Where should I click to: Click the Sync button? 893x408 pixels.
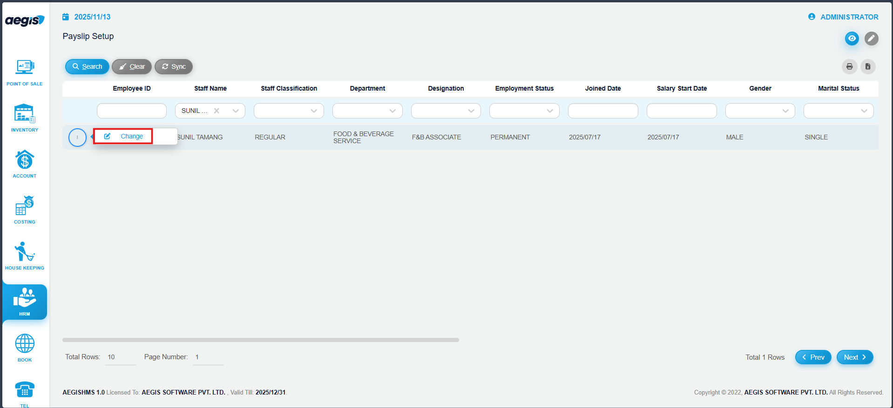(174, 66)
